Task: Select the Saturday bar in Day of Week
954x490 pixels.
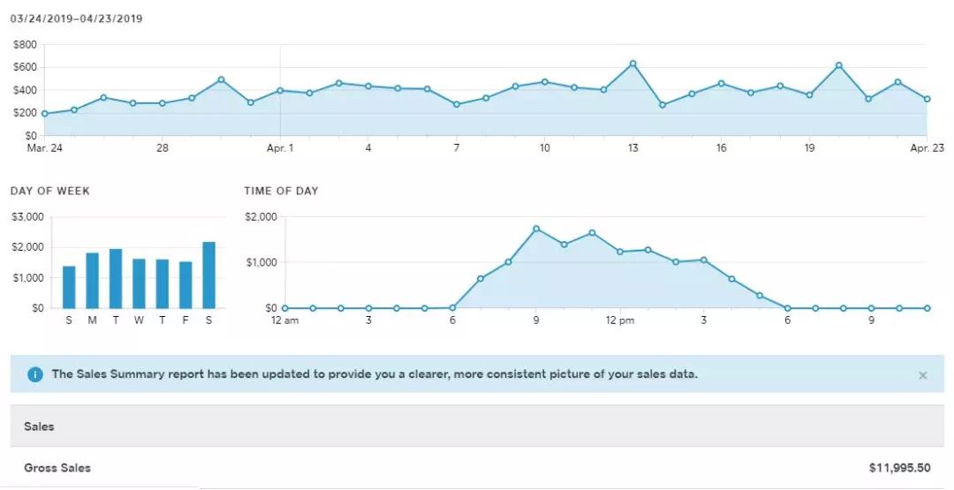Action: pos(208,275)
